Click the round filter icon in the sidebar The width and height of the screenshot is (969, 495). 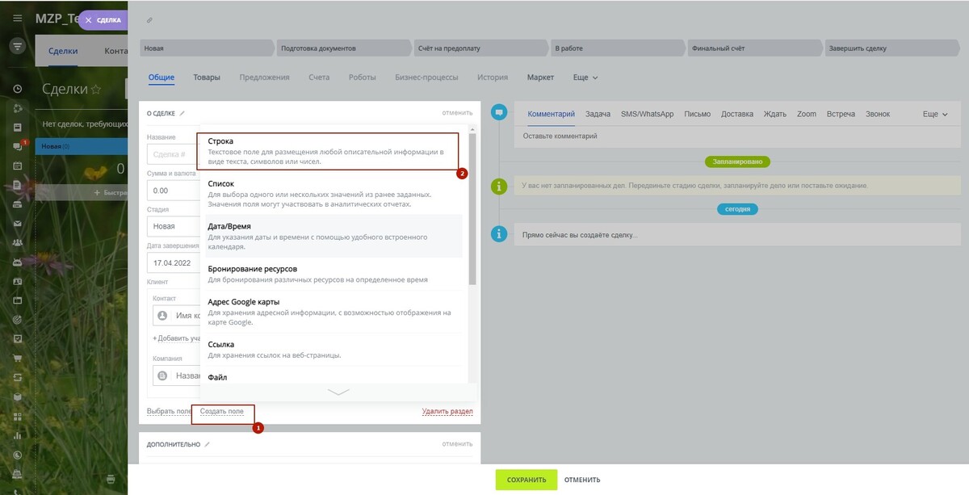point(17,47)
